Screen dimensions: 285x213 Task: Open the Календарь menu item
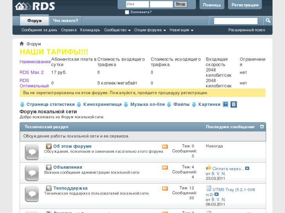90,30
